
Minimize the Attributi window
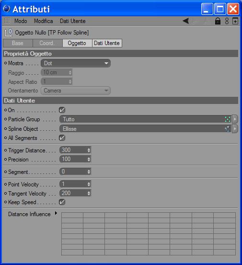pos(207,9)
